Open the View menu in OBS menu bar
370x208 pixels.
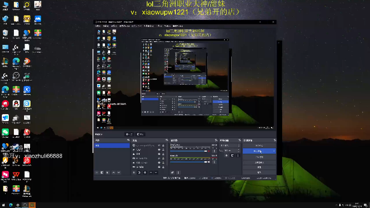pos(114,26)
